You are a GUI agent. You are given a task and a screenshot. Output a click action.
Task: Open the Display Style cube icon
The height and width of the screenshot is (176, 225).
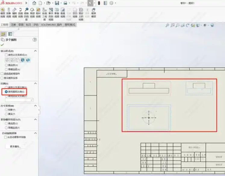pos(198,26)
